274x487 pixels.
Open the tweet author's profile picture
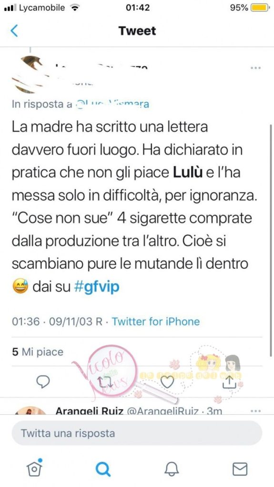tap(29, 75)
